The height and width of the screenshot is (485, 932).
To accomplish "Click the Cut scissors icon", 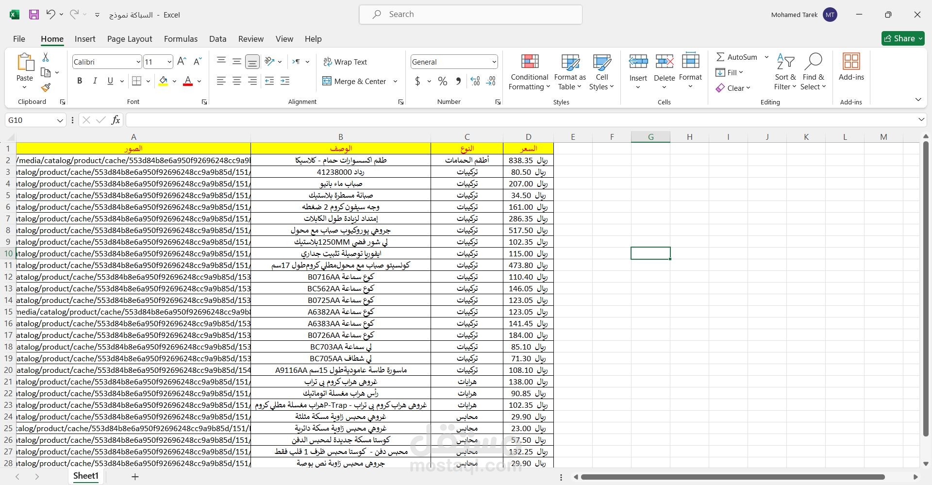I will click(x=46, y=57).
